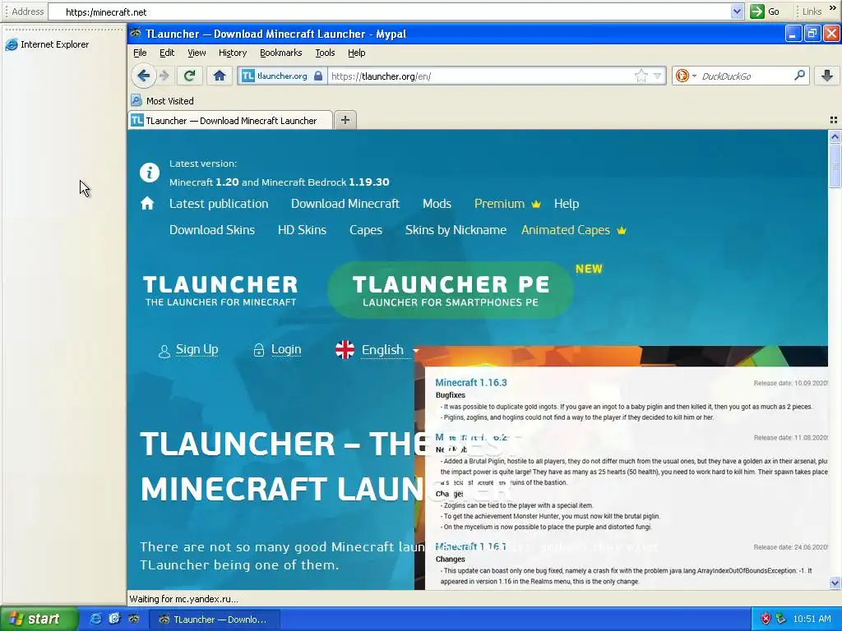
Task: Open the browser home page icon
Action: click(x=219, y=76)
